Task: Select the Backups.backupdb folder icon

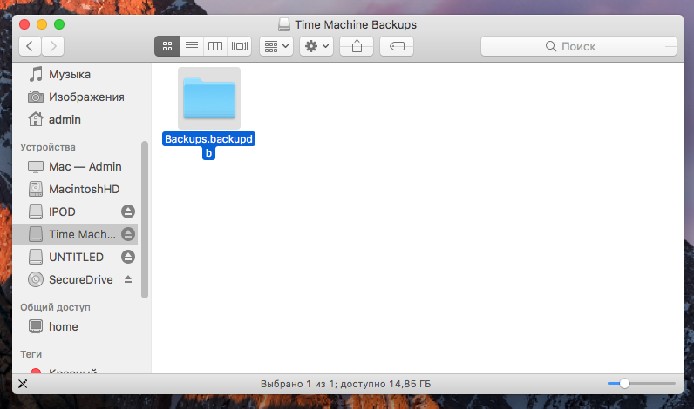Action: tap(209, 98)
